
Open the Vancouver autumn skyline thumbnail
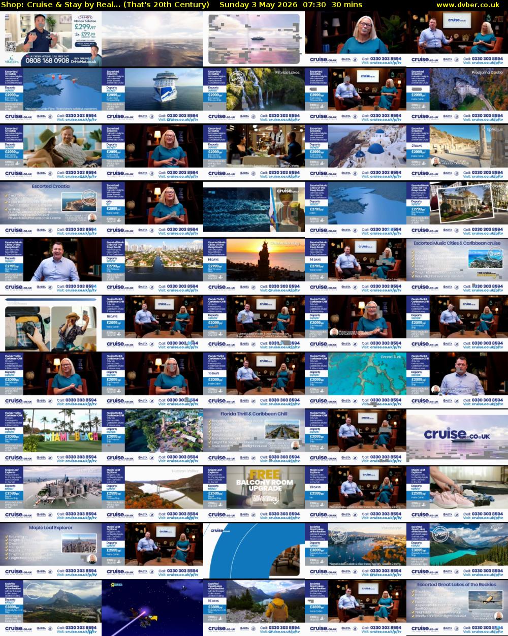356,551
